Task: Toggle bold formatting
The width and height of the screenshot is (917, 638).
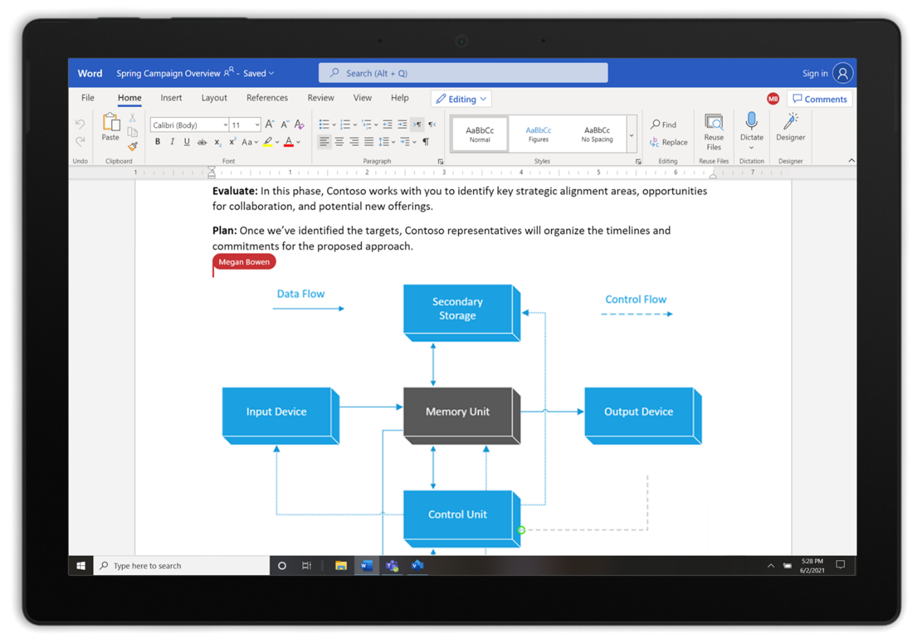Action: pyautogui.click(x=158, y=142)
